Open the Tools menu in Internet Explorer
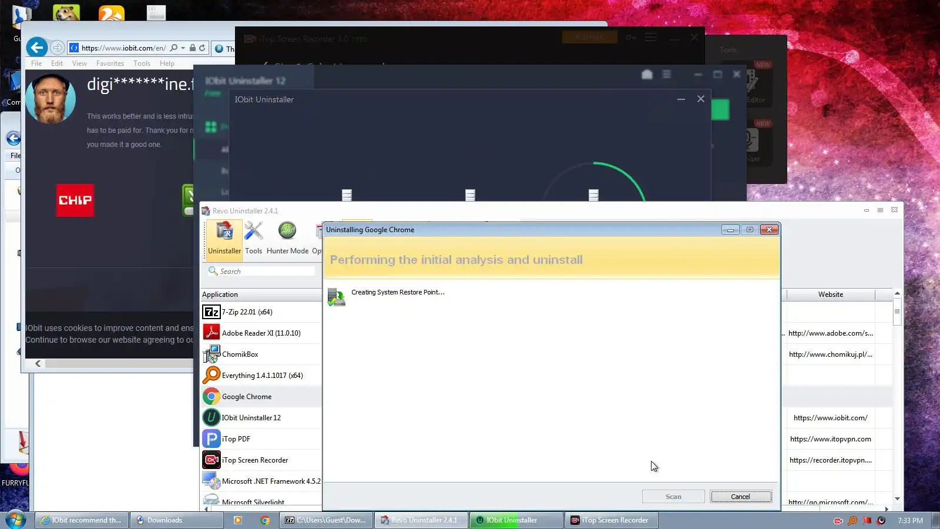940x529 pixels. [142, 63]
